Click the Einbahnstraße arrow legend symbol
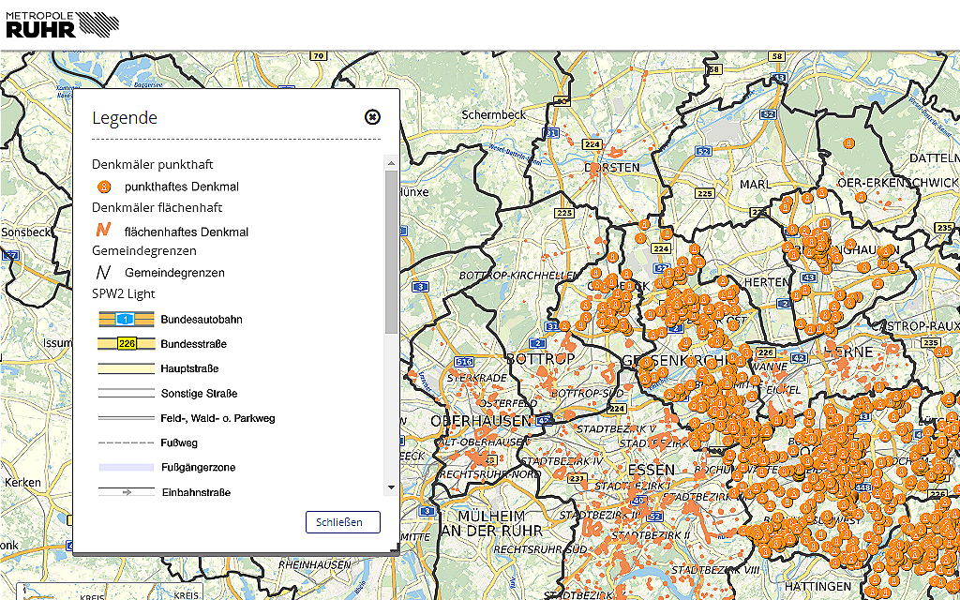Screen dimensions: 960x600 tap(127, 491)
